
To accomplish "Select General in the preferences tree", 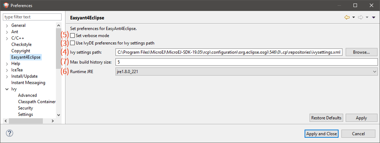I will point(18,25).
